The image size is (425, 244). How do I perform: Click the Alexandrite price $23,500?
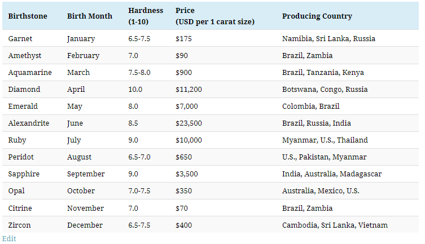[x=189, y=123]
